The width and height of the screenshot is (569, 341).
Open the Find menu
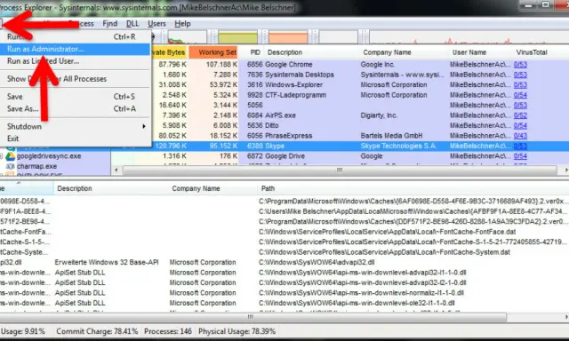[110, 24]
